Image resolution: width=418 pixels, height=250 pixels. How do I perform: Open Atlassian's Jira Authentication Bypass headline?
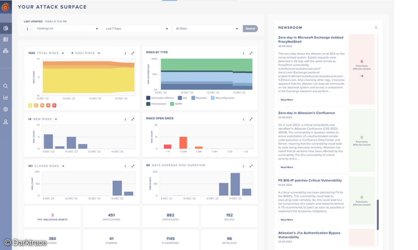pyautogui.click(x=309, y=235)
